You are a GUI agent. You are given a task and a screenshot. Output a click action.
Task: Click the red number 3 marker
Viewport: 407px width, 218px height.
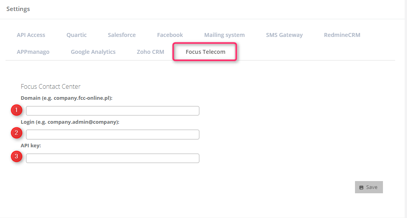coord(17,156)
